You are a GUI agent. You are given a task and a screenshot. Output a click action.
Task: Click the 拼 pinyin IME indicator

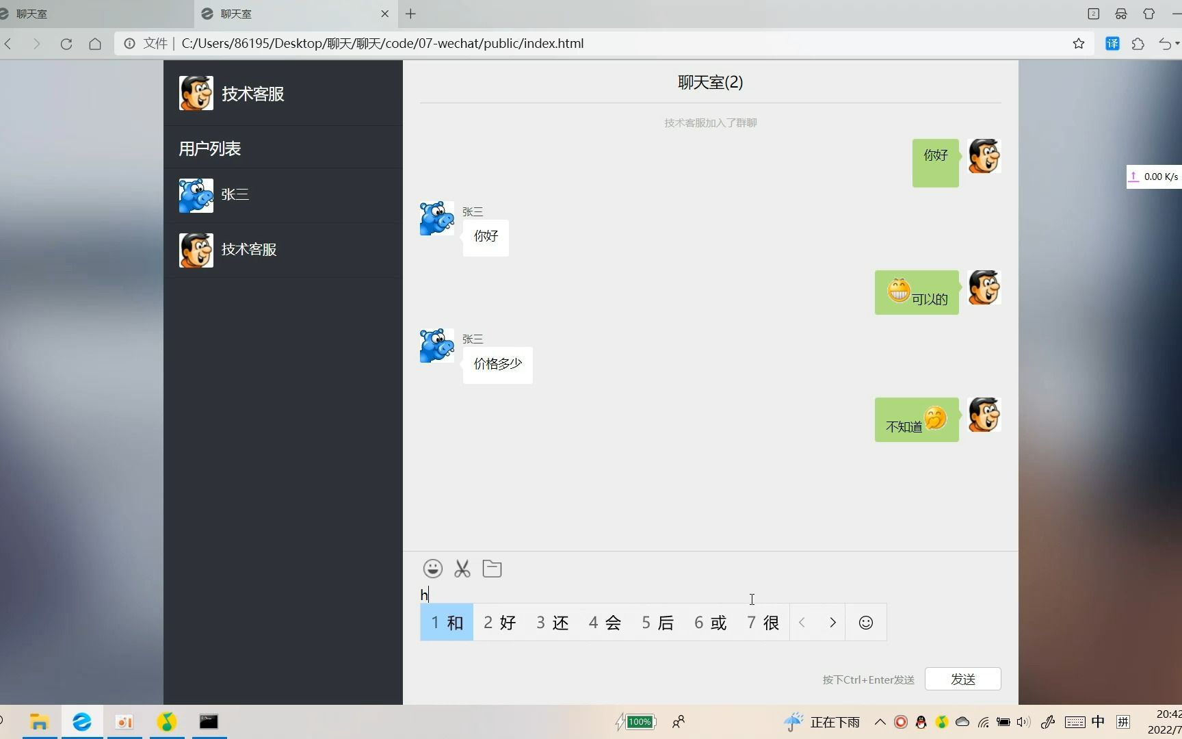pyautogui.click(x=1123, y=722)
